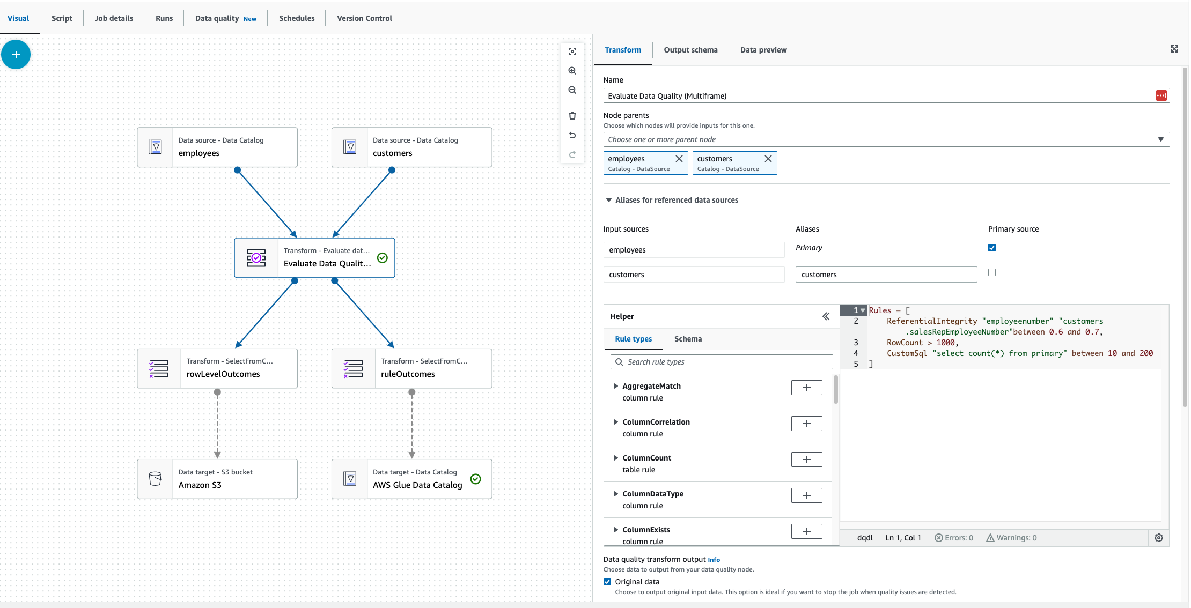Image resolution: width=1191 pixels, height=608 pixels.
Task: Enable the customers Primary source checkbox
Action: point(992,272)
